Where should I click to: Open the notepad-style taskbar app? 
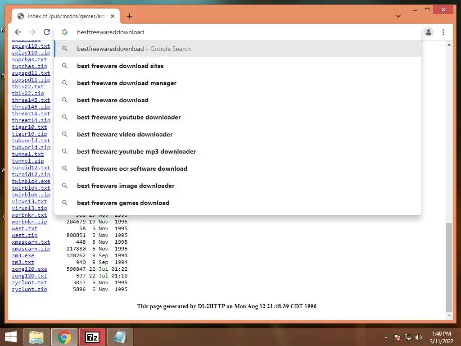(x=120, y=337)
